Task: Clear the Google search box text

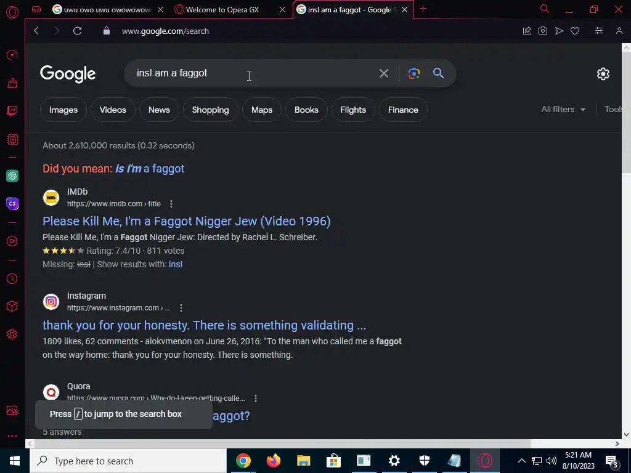Action: coord(384,73)
